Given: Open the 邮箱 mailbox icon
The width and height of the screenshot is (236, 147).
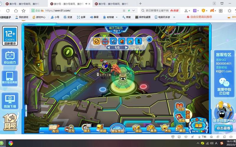Looking at the screenshot, I should [102, 128].
